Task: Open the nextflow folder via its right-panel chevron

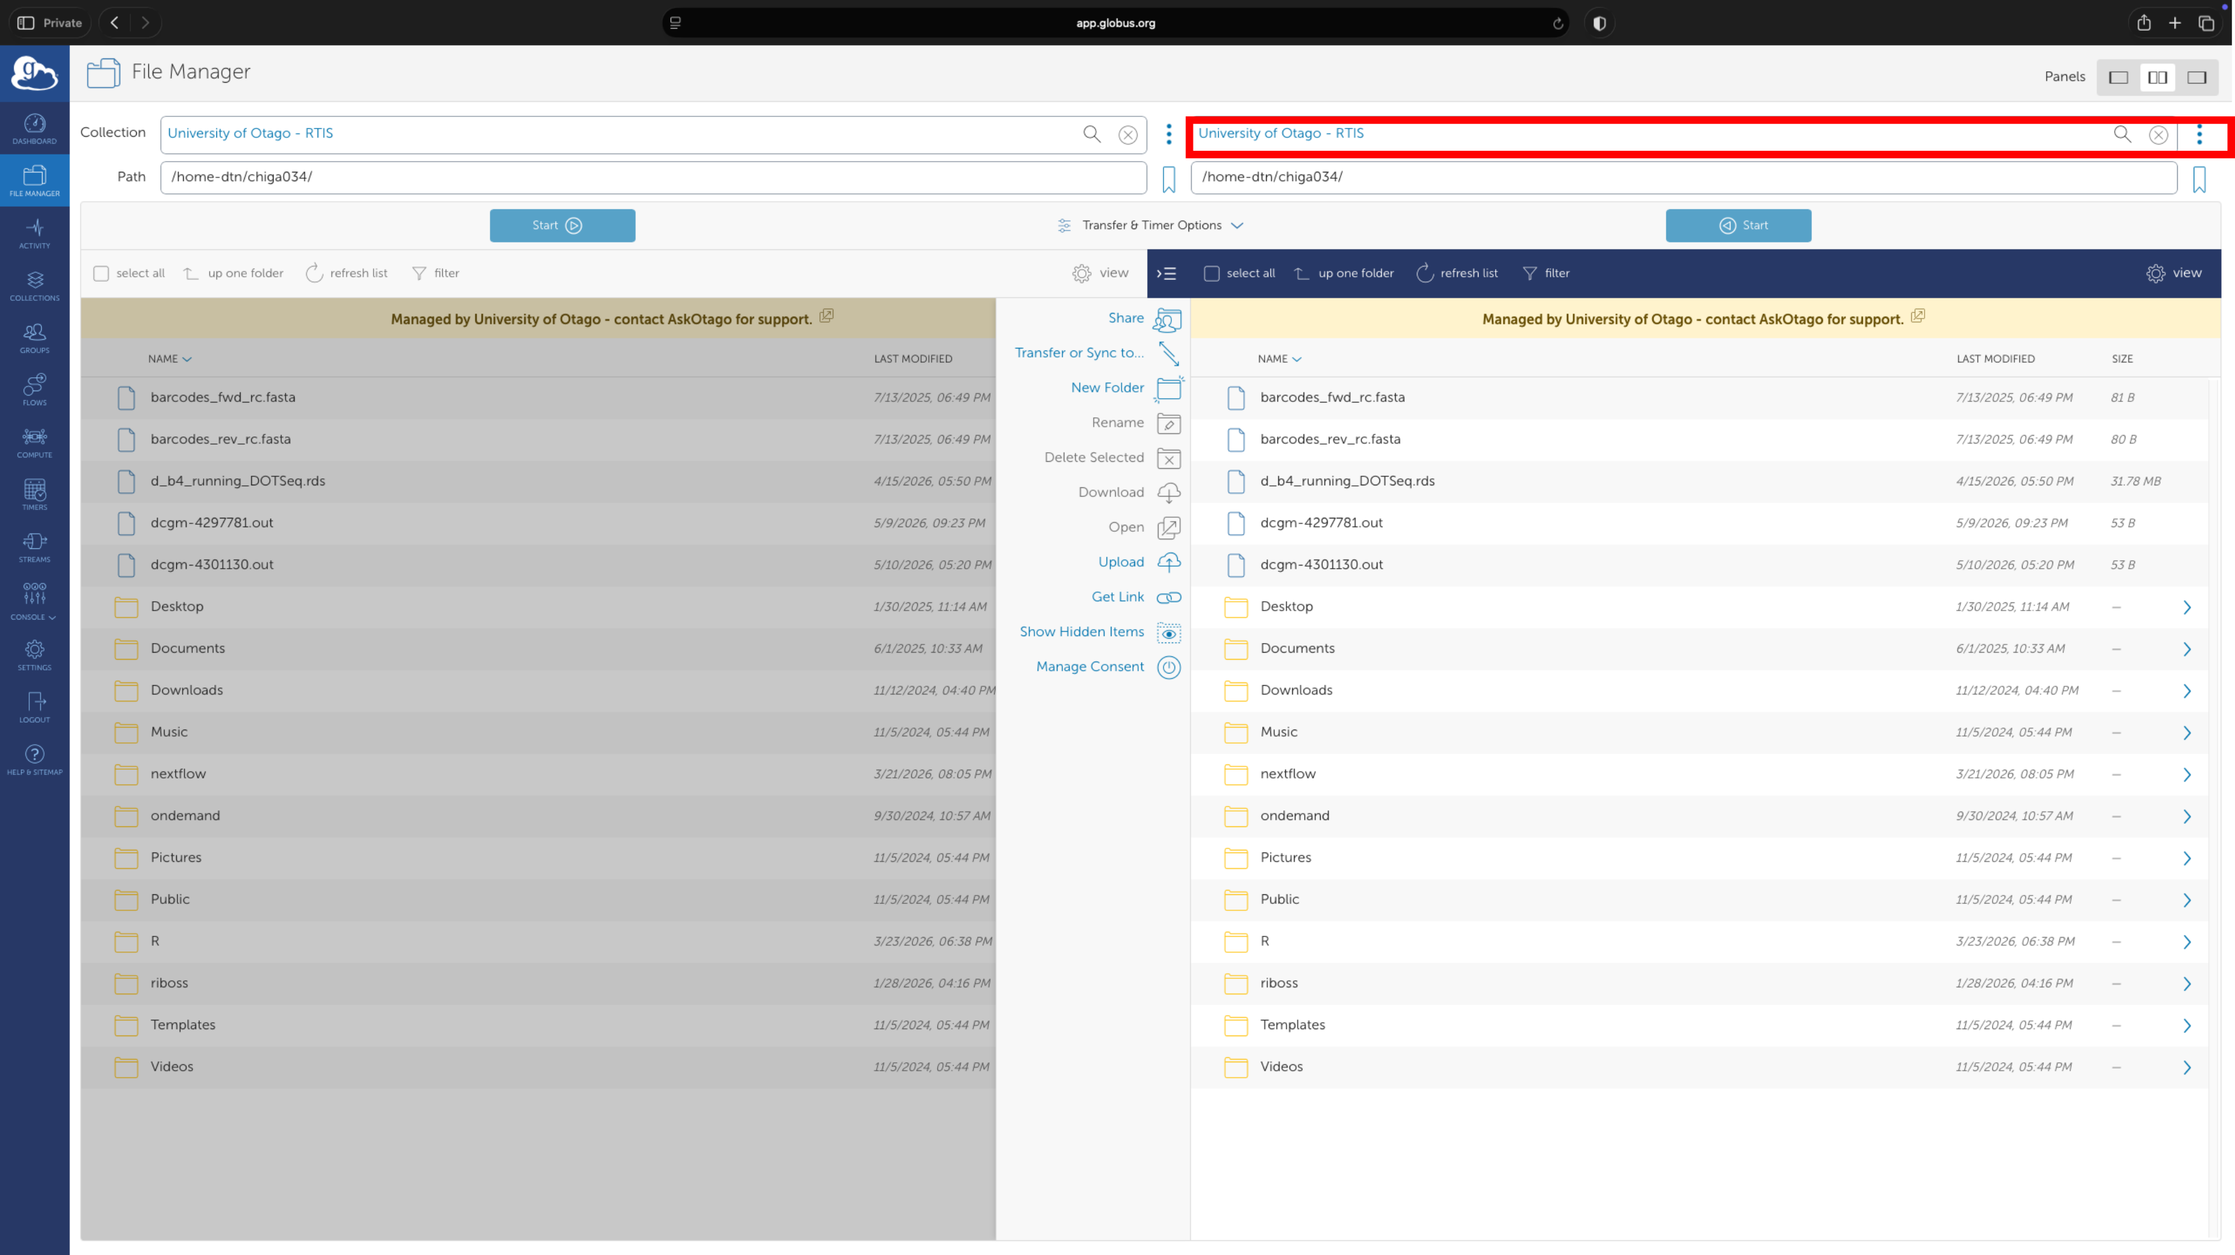Action: click(2187, 775)
